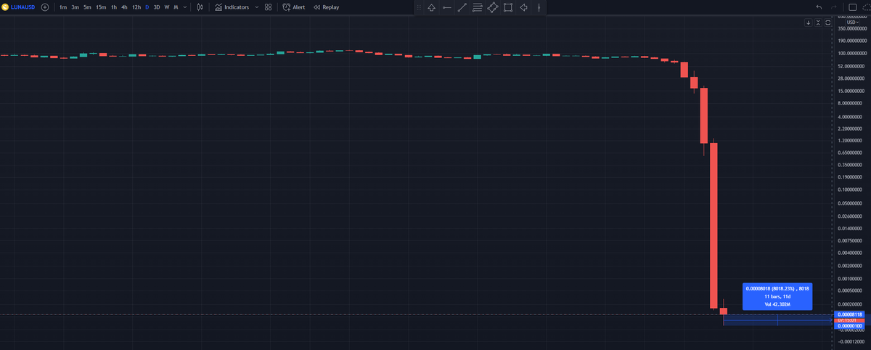The height and width of the screenshot is (350, 871).
Task: Select the D daily interval
Action: click(147, 7)
